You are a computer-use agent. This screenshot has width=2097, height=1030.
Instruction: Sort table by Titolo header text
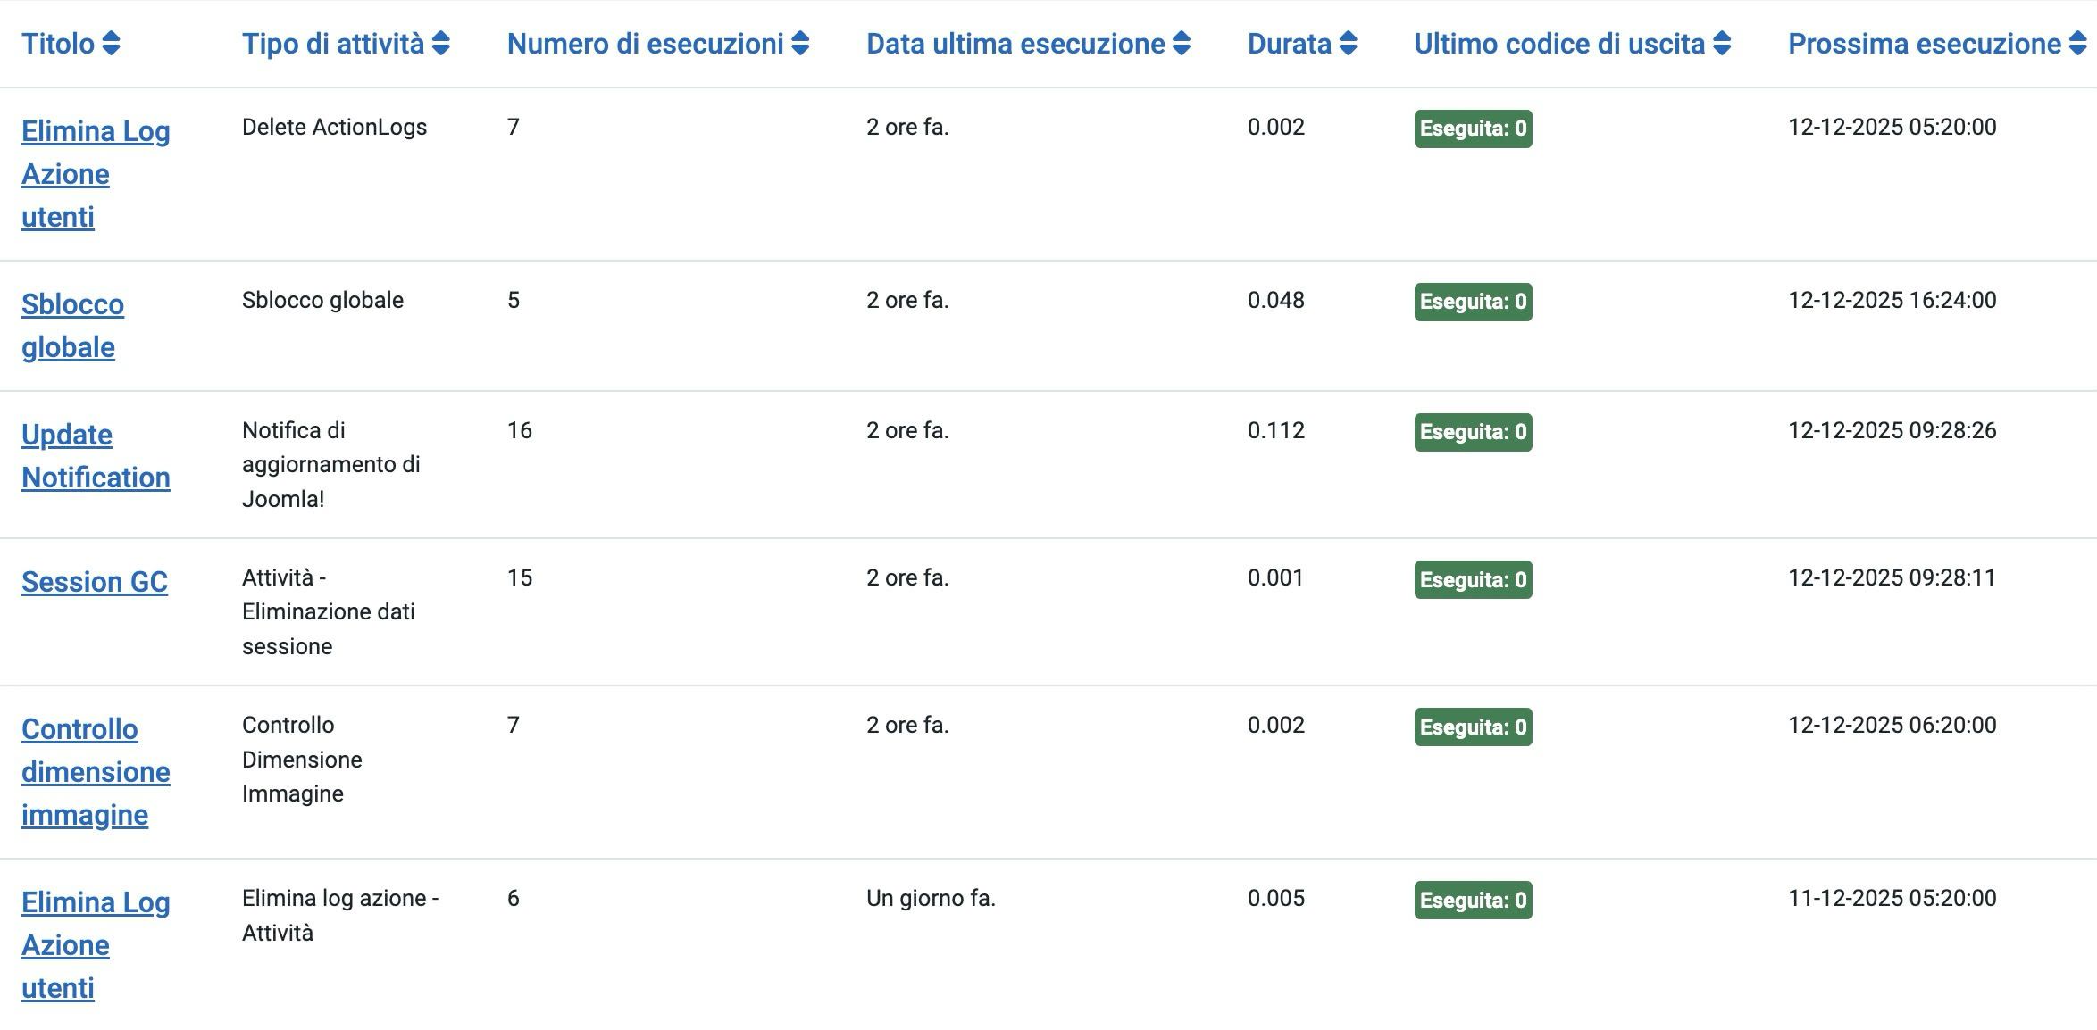click(x=58, y=44)
